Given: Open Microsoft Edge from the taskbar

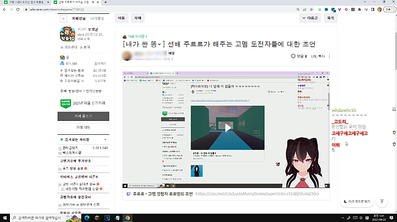Looking at the screenshot, I should 85,218.
